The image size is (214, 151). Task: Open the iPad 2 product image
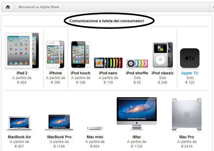22,50
